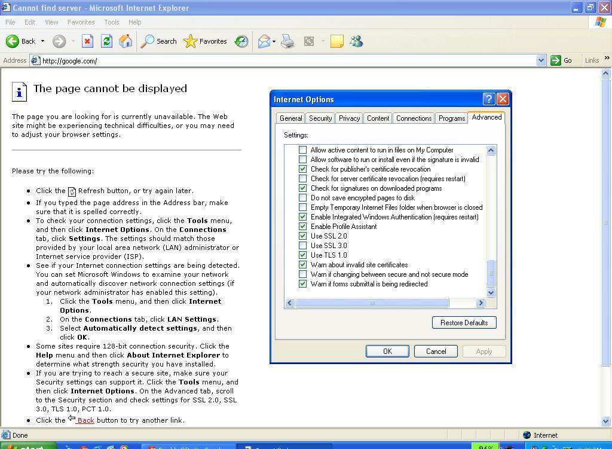Enable Allow active content on My Computer
612x449 pixels.
[302, 150]
